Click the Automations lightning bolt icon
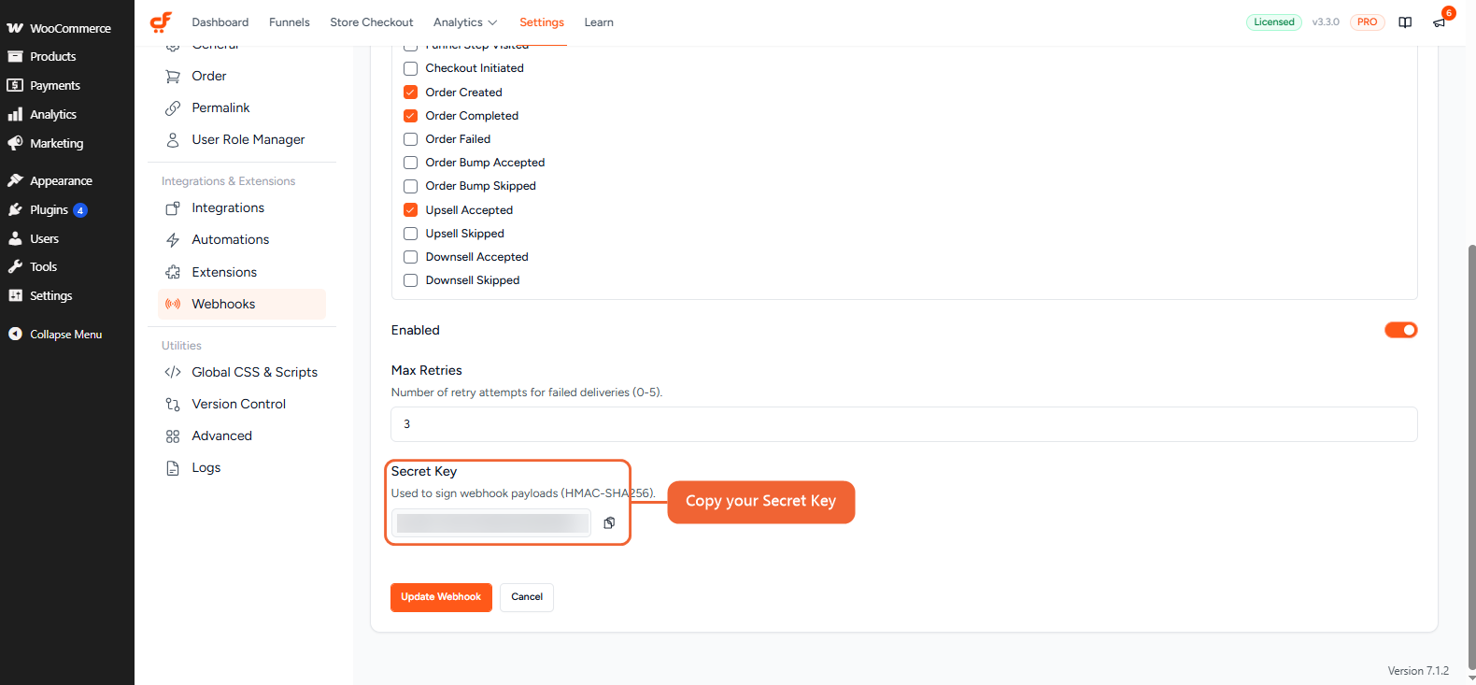 click(x=173, y=240)
